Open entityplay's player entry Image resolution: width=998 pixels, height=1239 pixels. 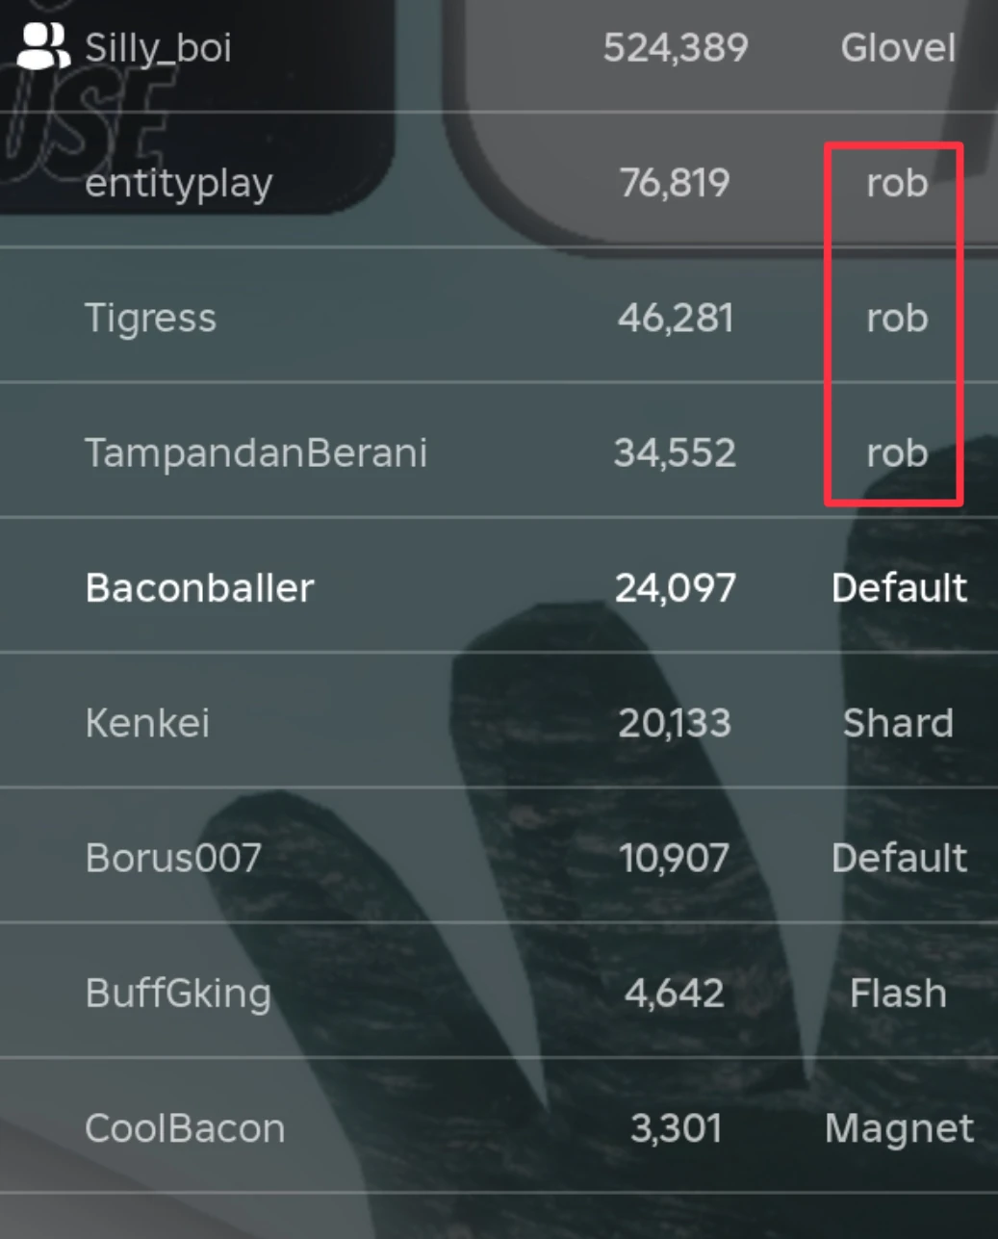pyautogui.click(x=179, y=183)
